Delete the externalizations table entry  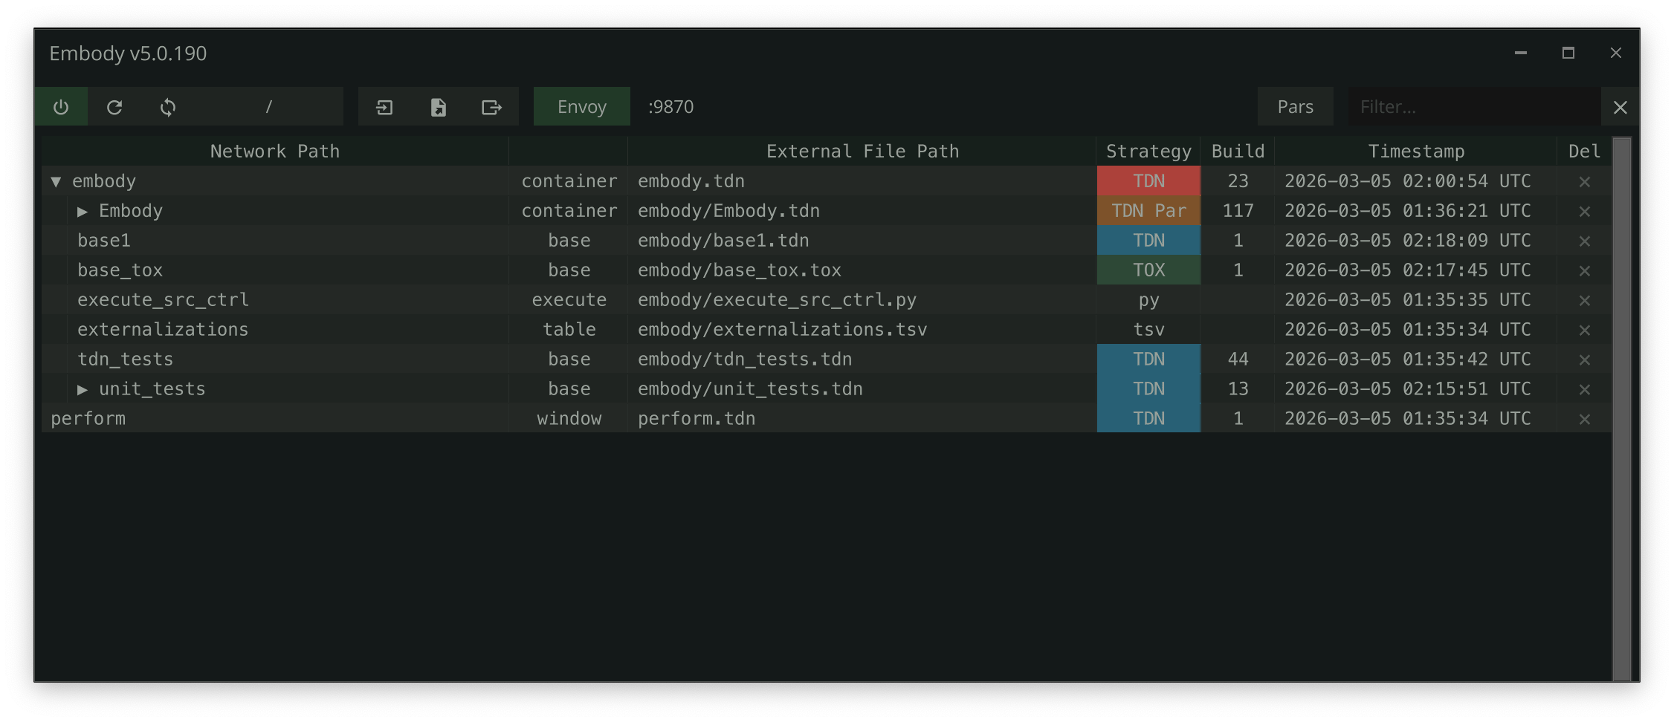(1585, 331)
